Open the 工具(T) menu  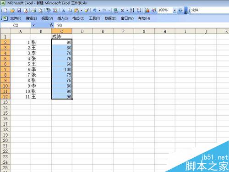[x=94, y=18]
